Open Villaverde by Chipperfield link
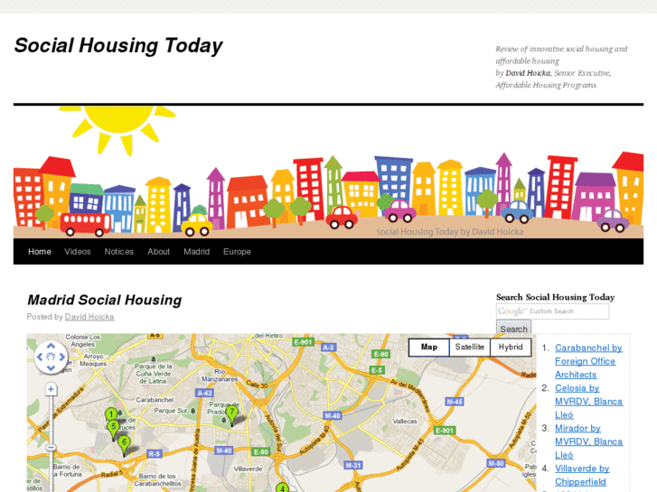The height and width of the screenshot is (492, 657). tap(582, 475)
